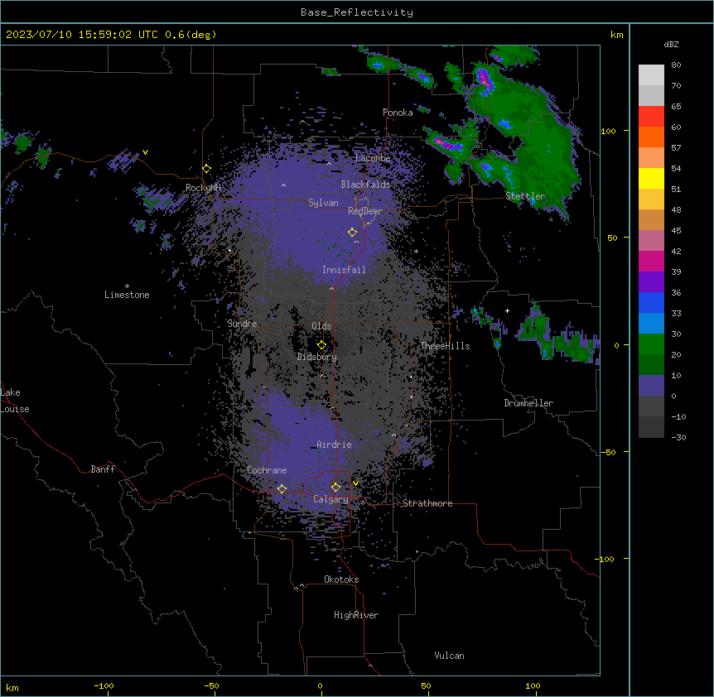The height and width of the screenshot is (697, 714).
Task: Click the white plus marker north of Drumheller
Action: [x=507, y=310]
